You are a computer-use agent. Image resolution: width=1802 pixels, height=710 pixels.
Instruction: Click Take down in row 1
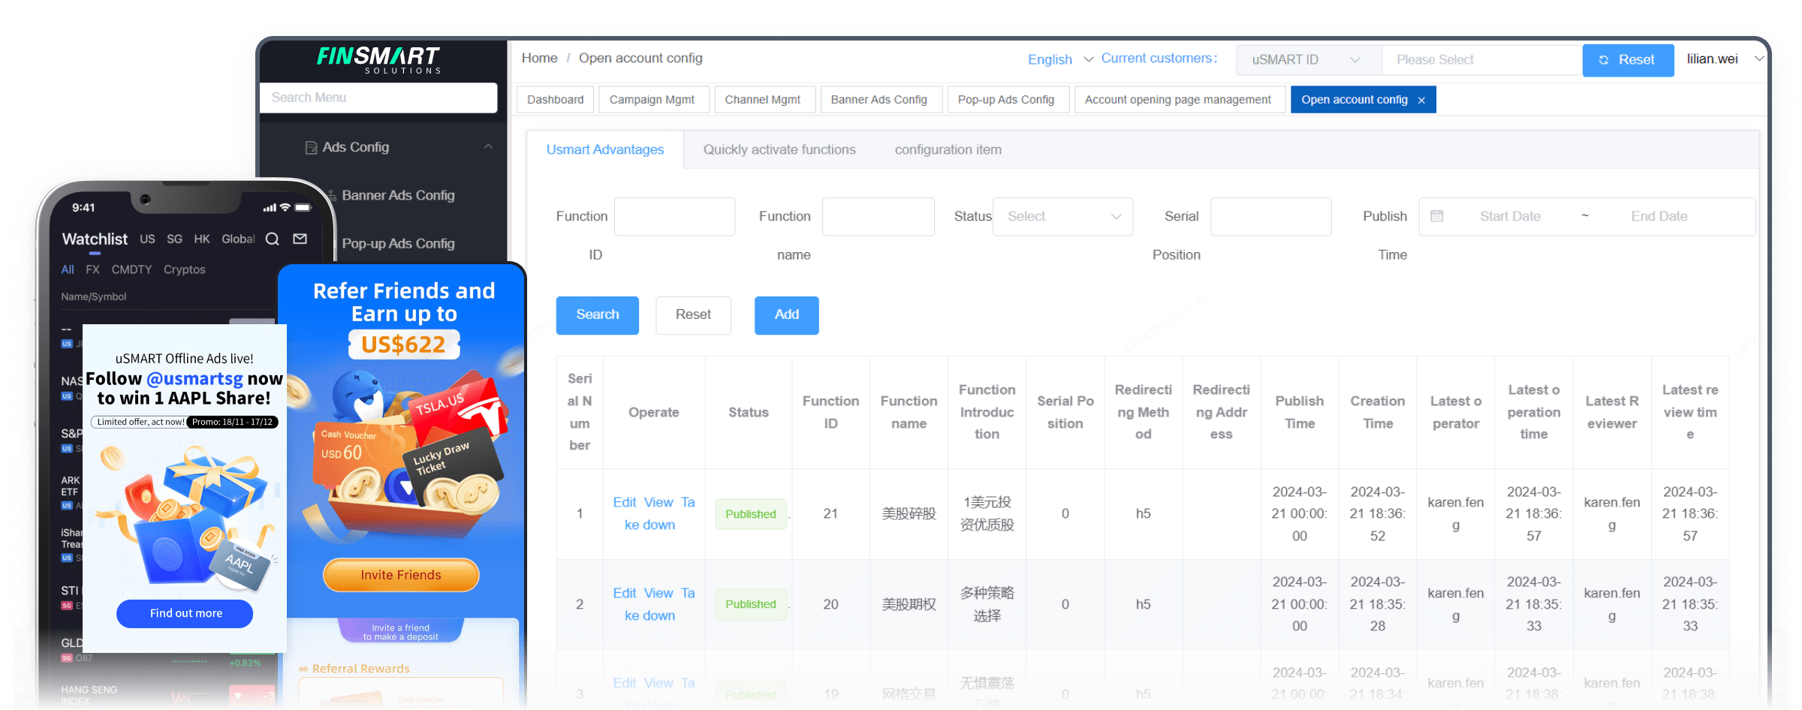click(655, 514)
